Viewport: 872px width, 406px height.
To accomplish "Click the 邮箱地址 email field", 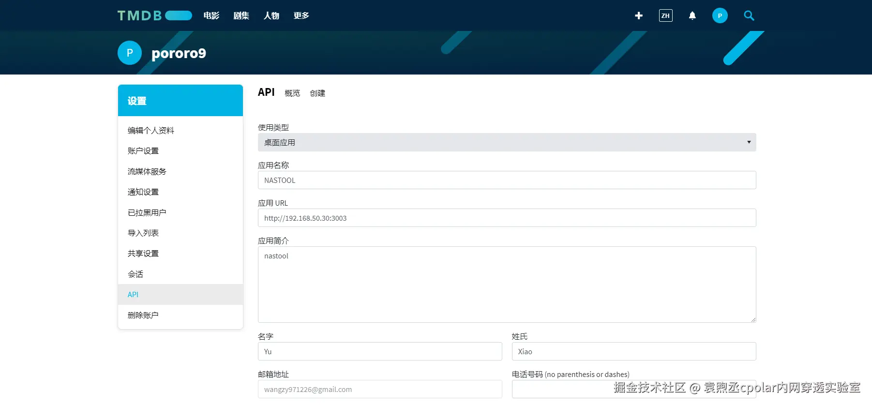I will [380, 389].
